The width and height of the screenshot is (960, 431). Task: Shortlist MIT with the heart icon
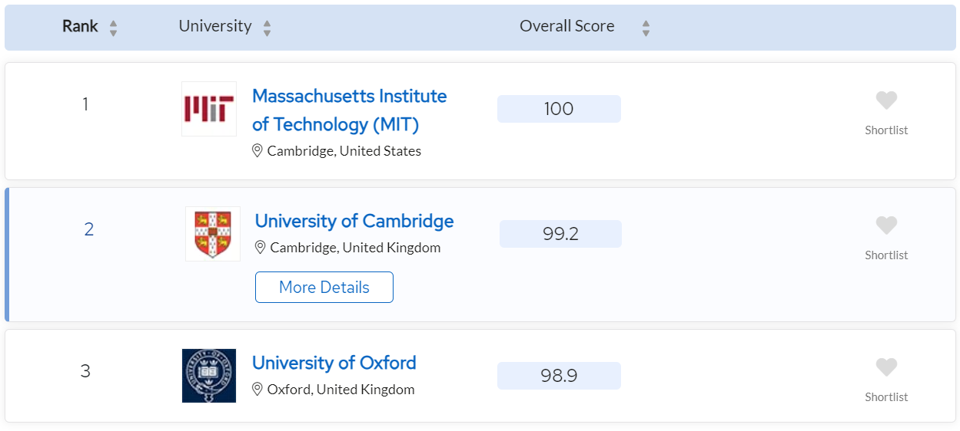click(x=886, y=100)
